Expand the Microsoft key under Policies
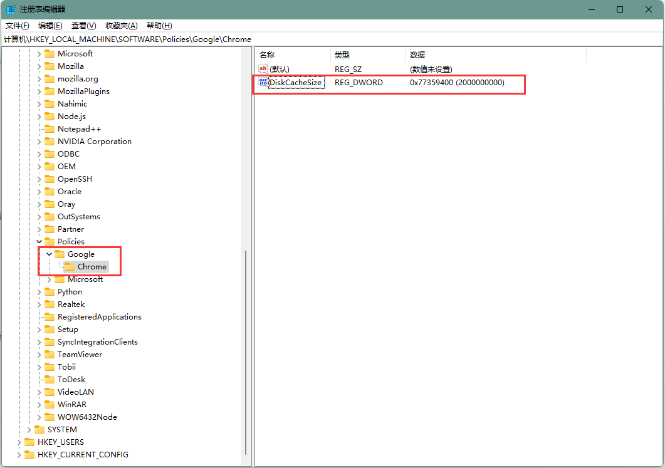The width and height of the screenshot is (665, 468). click(49, 279)
